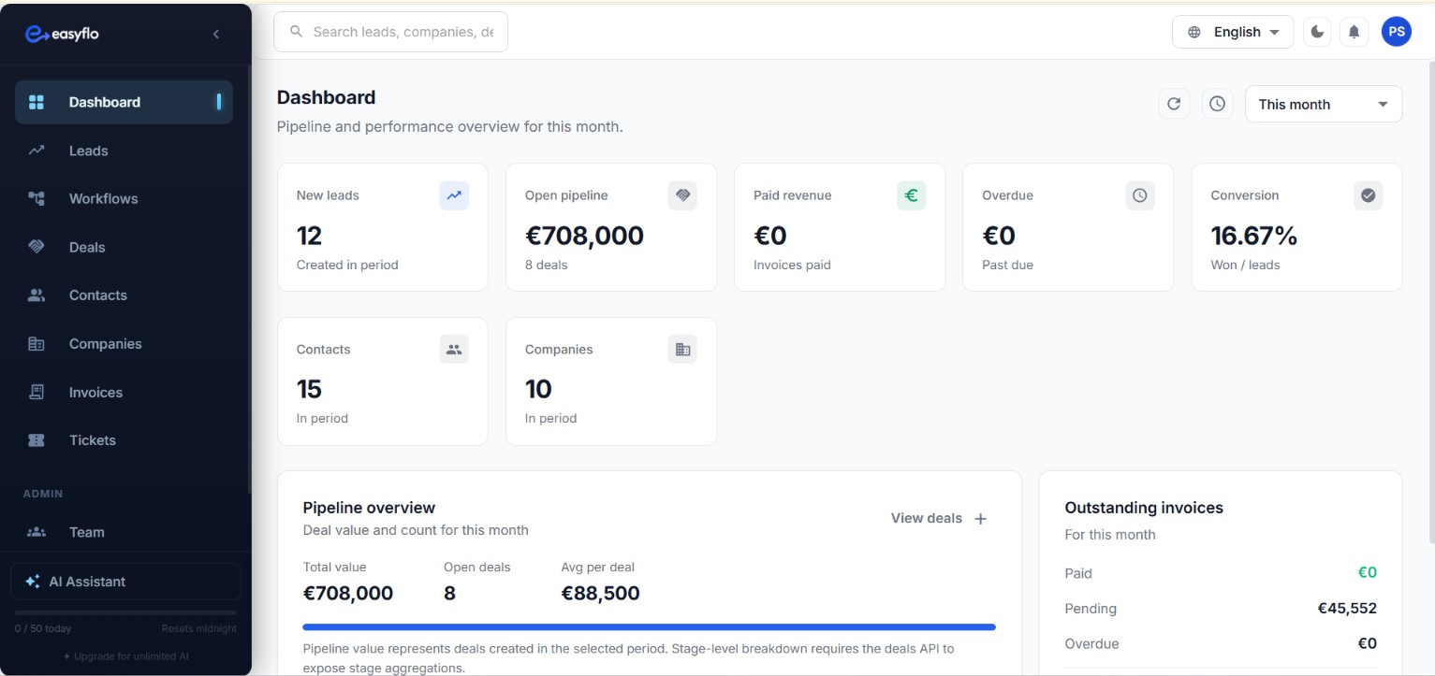Viewport: 1435px width, 676px height.
Task: Focus the search leads and companies field
Action: [x=390, y=32]
